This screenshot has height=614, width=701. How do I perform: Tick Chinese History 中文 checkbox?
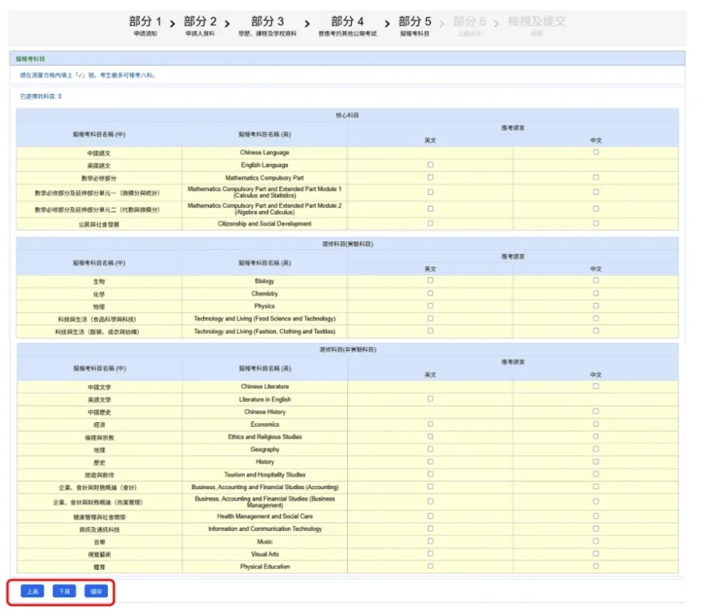tap(595, 411)
